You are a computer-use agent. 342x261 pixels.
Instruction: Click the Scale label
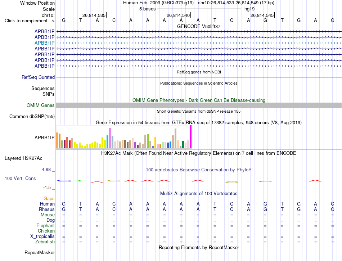[x=49, y=9]
